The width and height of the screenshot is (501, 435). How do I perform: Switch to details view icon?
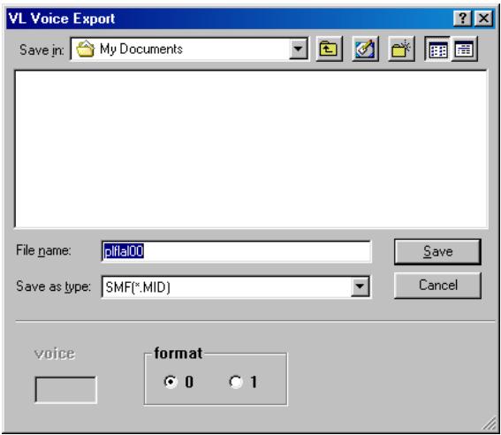464,49
